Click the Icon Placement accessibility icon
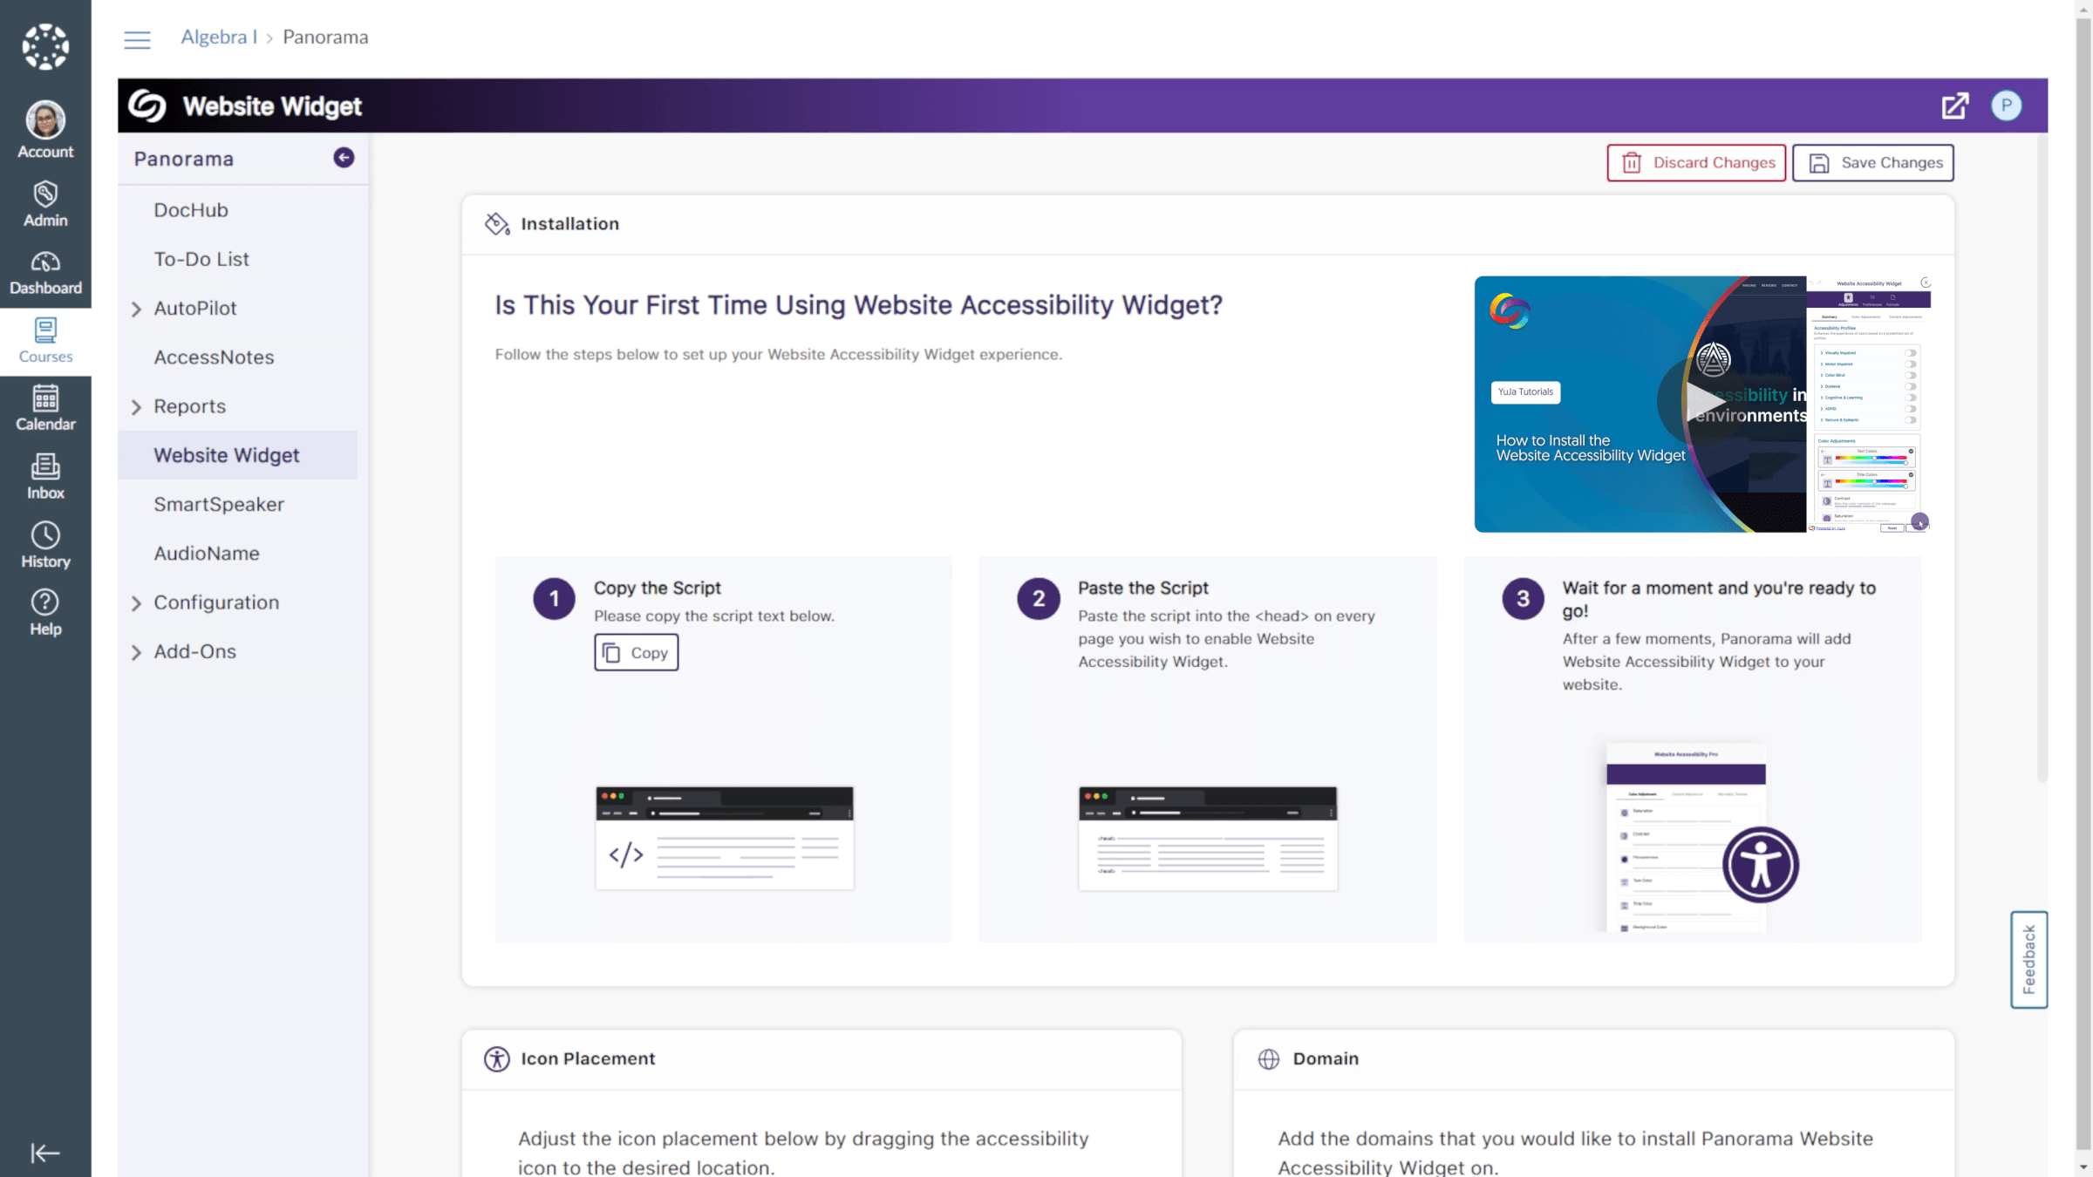The height and width of the screenshot is (1177, 2093). pos(497,1058)
